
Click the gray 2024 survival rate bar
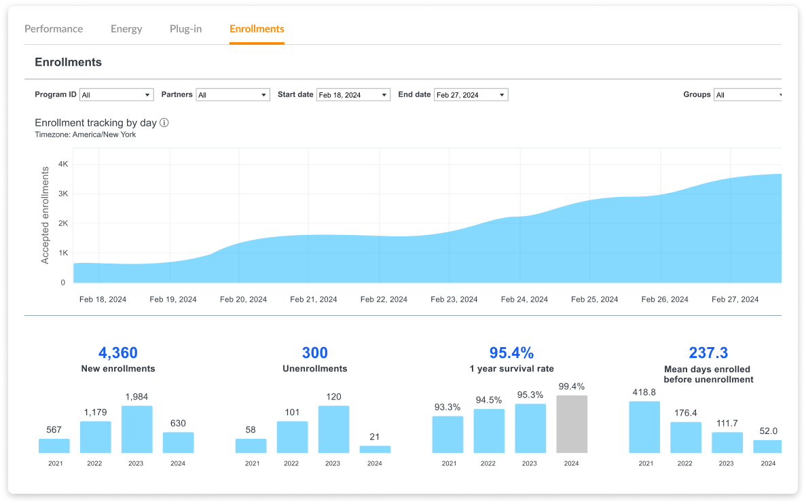[572, 425]
